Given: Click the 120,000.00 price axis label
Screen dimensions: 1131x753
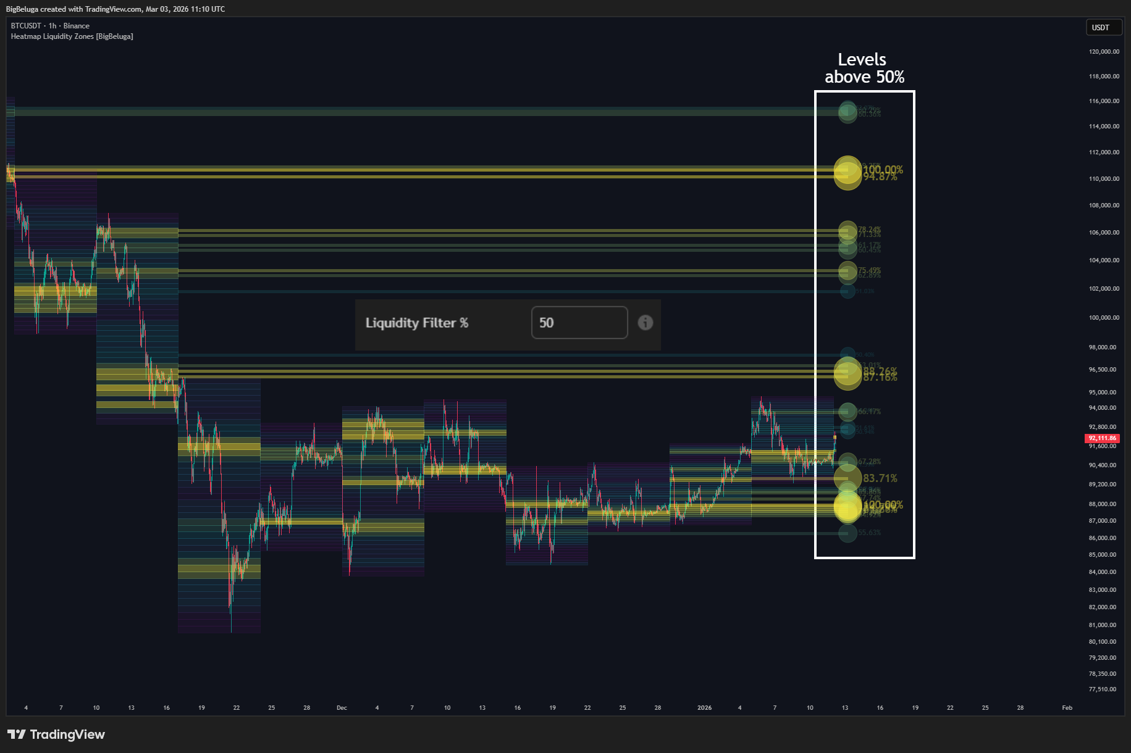Looking at the screenshot, I should tap(1104, 52).
